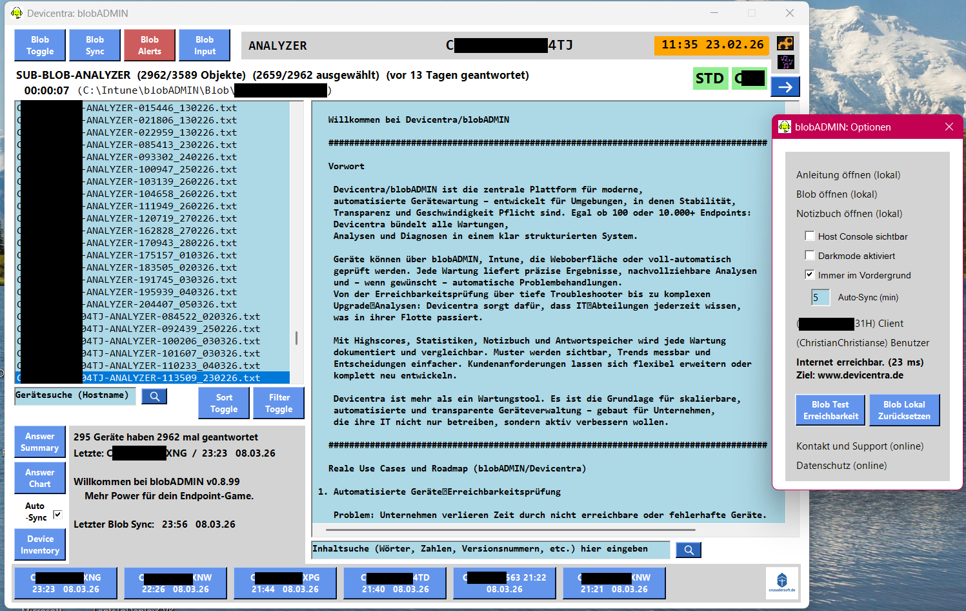Click the Auto-Sync minutes value field
Viewport: 966px width, 611px height.
point(820,296)
